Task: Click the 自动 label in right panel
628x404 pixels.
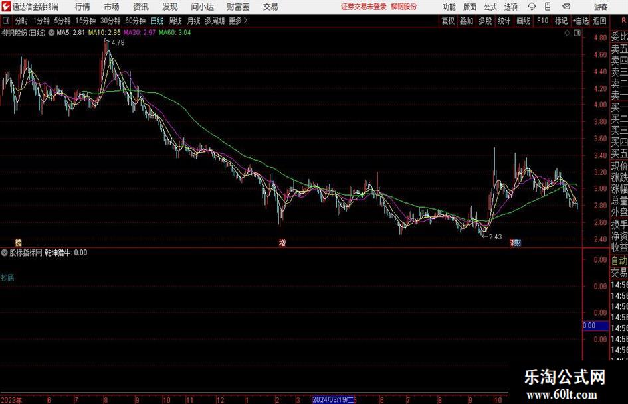Action: (619, 261)
